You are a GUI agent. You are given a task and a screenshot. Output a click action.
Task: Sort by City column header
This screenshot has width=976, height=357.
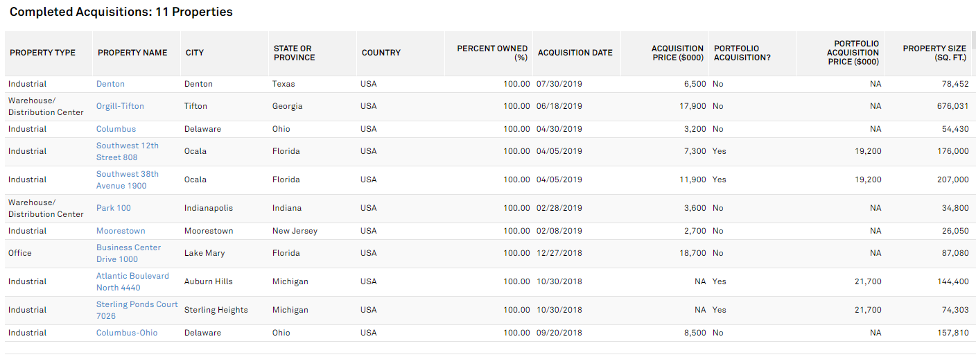pos(194,53)
